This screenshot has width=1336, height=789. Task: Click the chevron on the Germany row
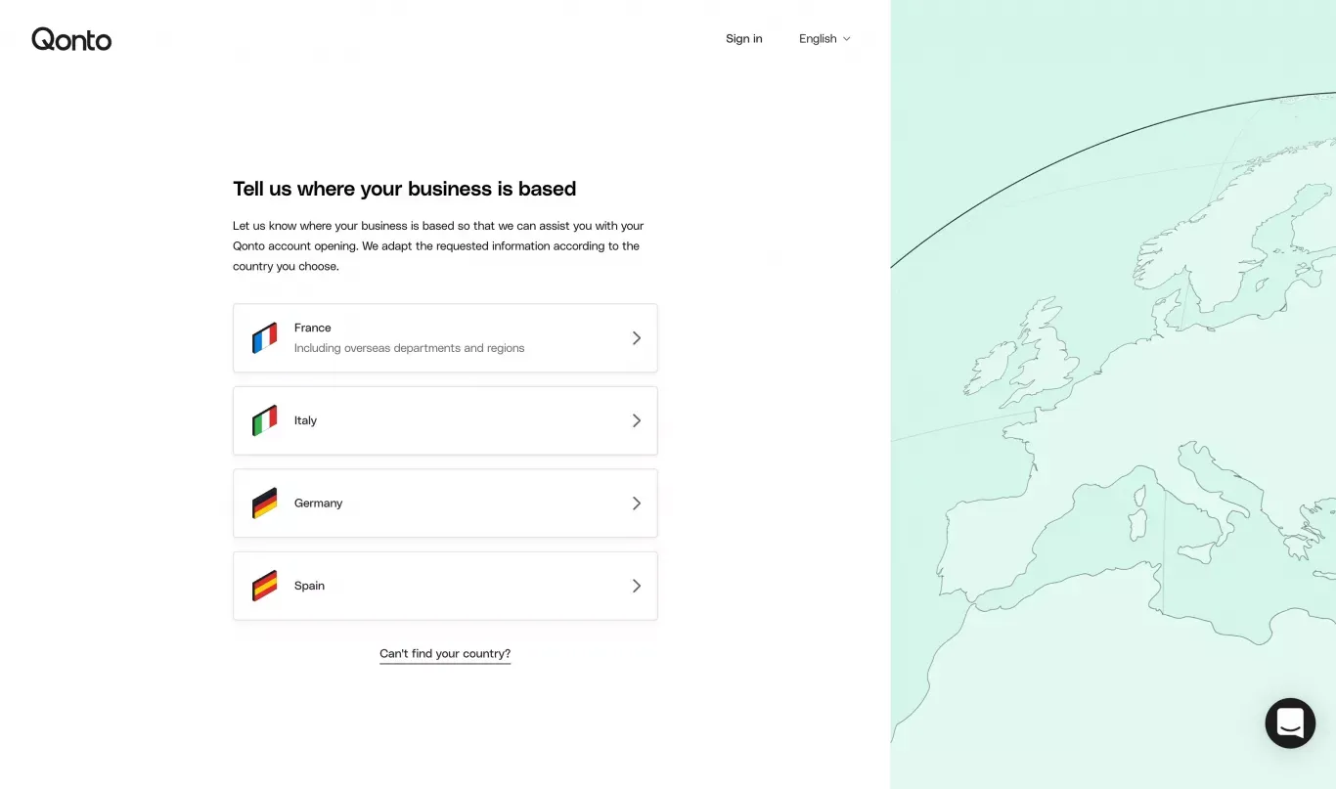click(637, 504)
